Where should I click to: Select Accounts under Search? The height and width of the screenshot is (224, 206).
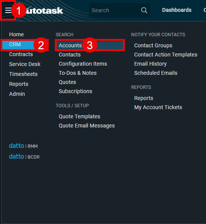click(89, 45)
